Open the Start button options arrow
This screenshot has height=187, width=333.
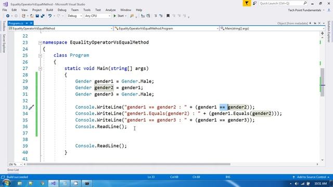[x=126, y=16]
